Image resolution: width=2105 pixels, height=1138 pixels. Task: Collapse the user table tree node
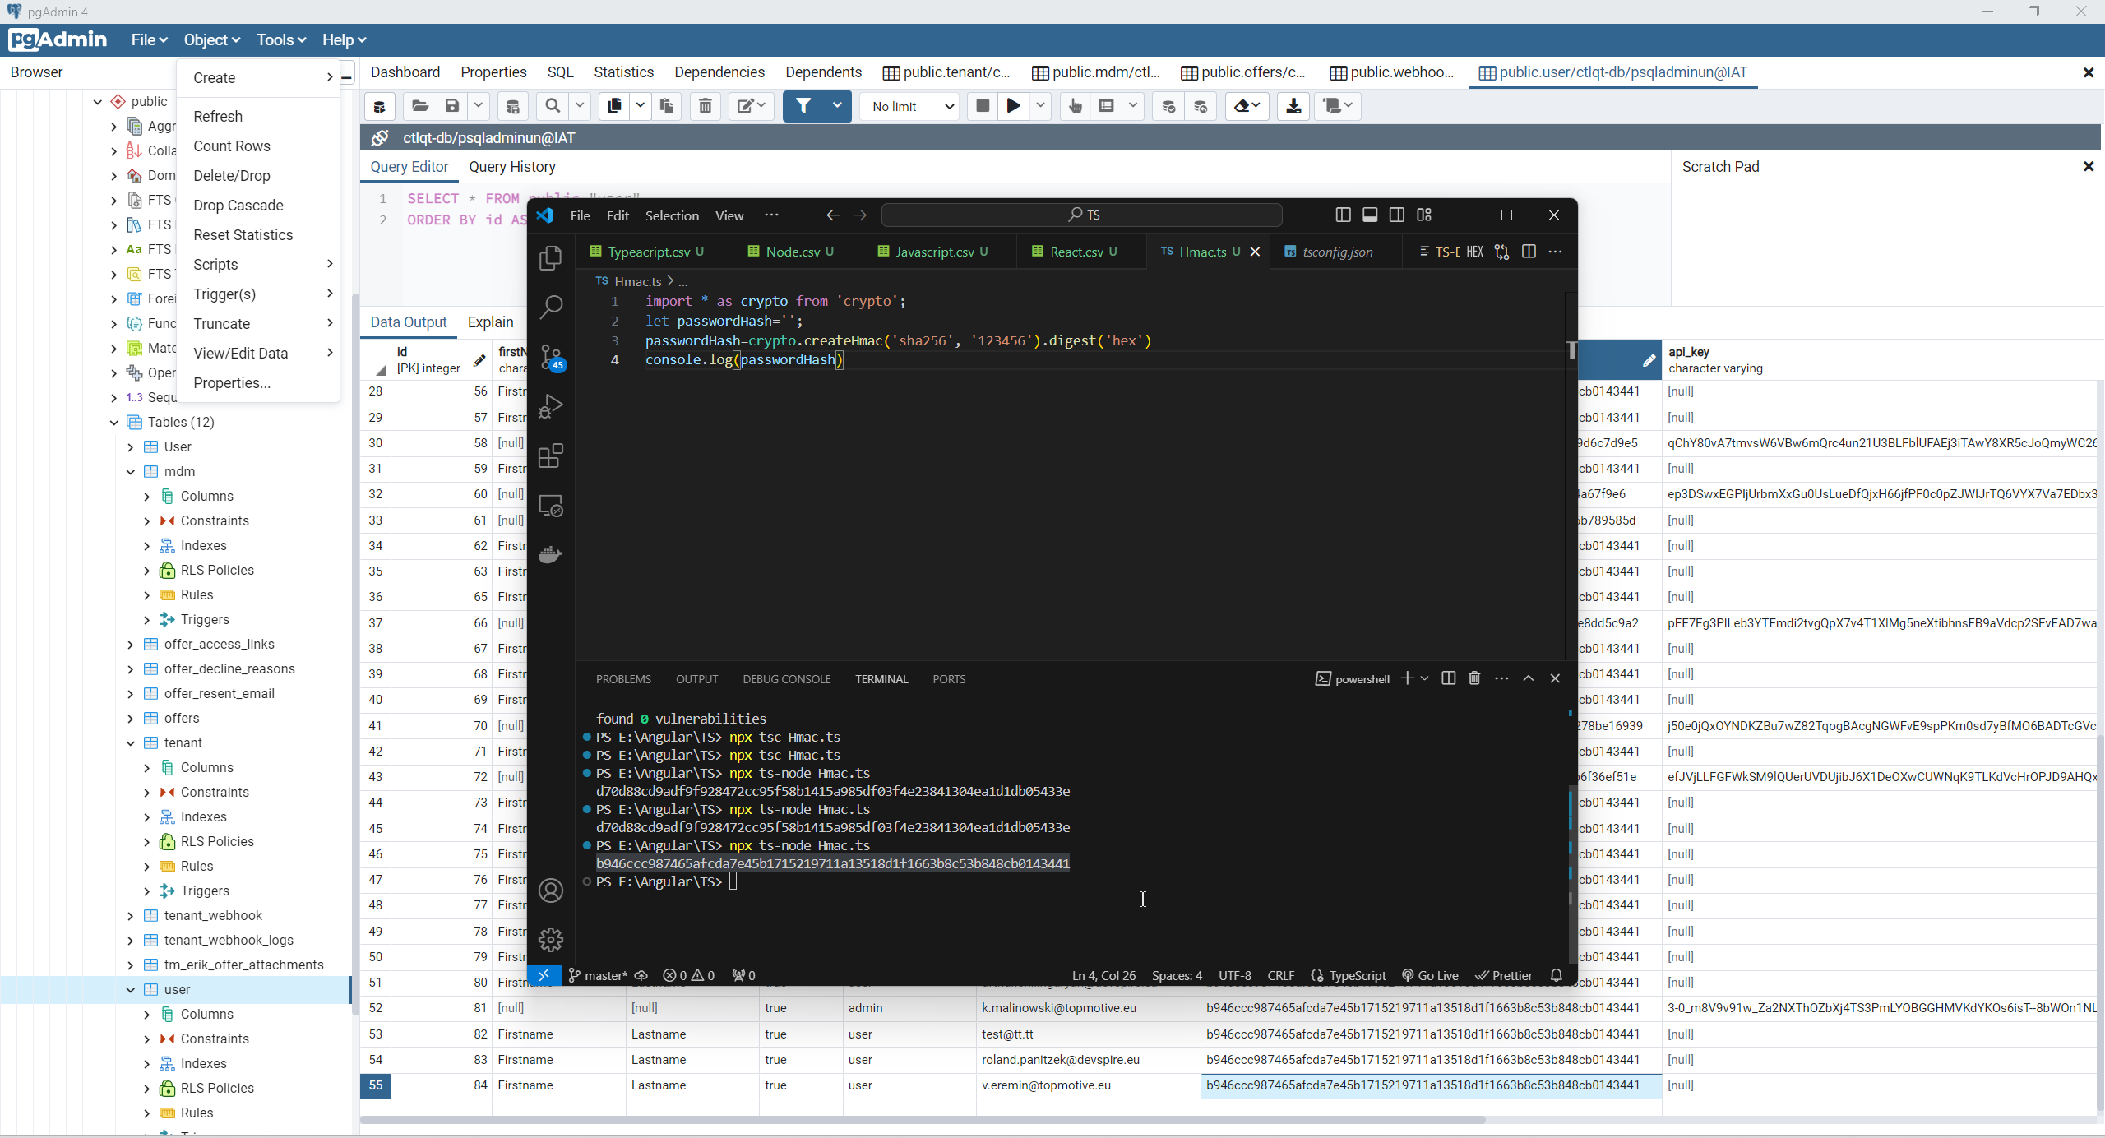coord(131,989)
